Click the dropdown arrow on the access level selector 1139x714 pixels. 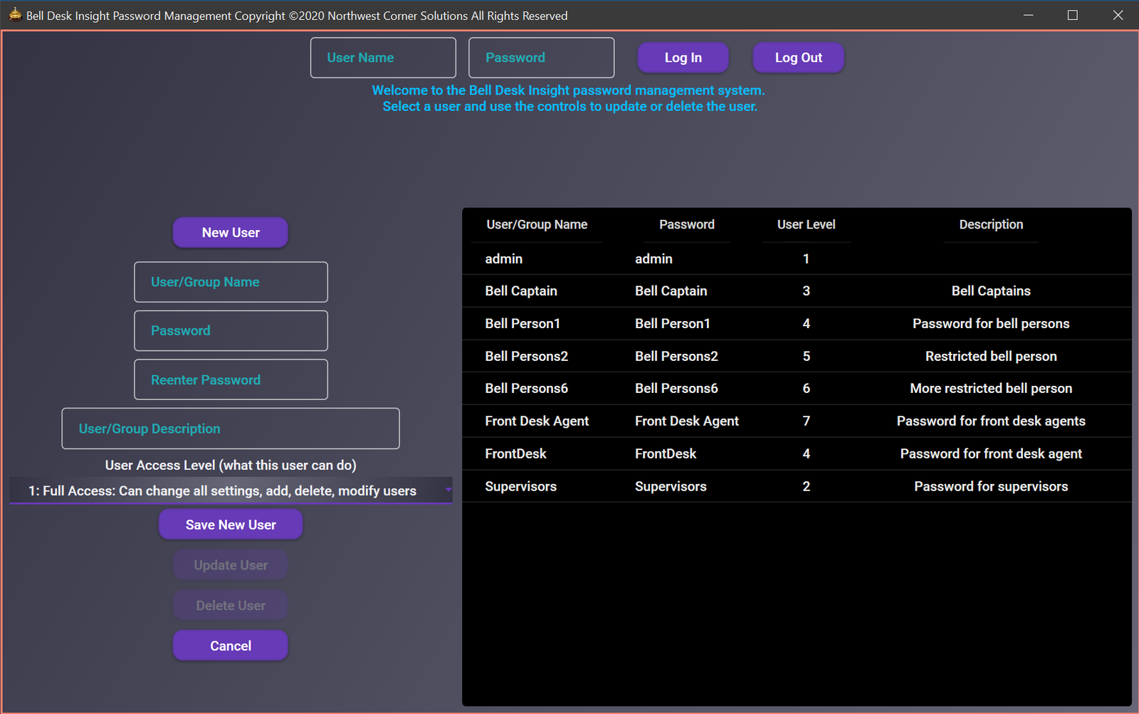click(448, 490)
